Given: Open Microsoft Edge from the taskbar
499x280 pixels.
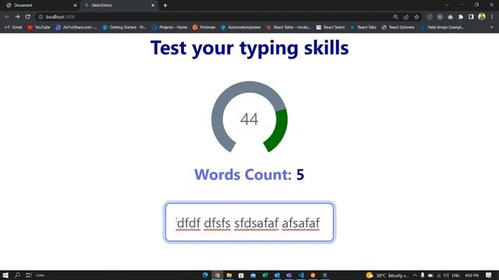Looking at the screenshot, I should pyautogui.click(x=205, y=275).
